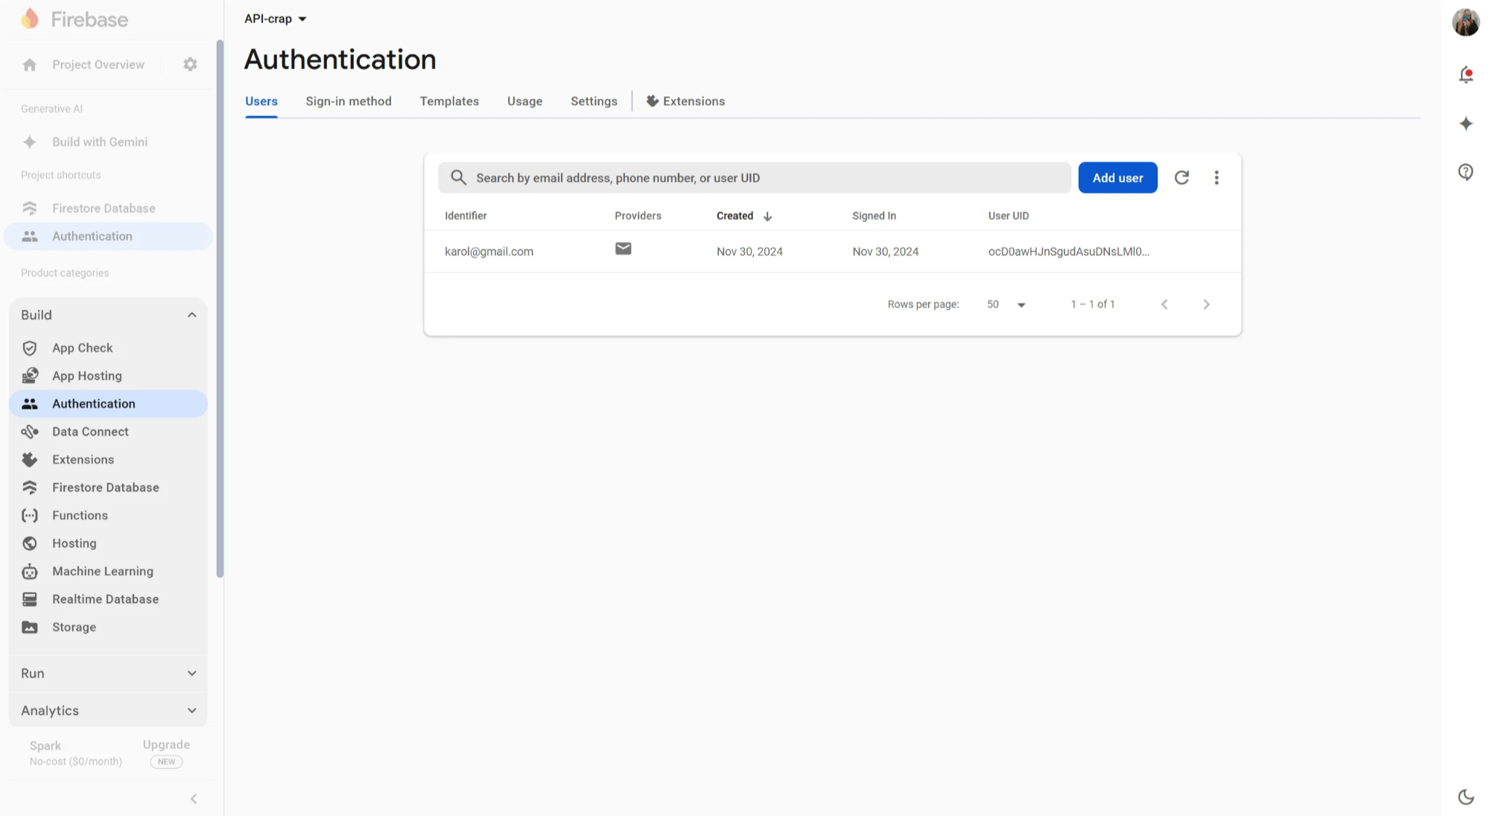Sort by Created column arrow
Image resolution: width=1490 pixels, height=816 pixels.
point(767,216)
